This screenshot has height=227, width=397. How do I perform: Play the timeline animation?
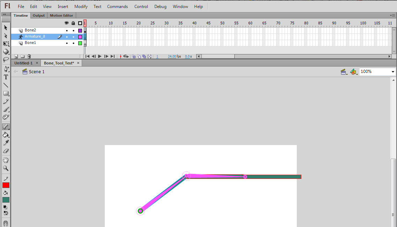tap(100, 56)
